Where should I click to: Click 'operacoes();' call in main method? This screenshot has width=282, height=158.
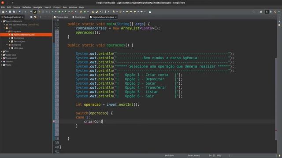88,32
